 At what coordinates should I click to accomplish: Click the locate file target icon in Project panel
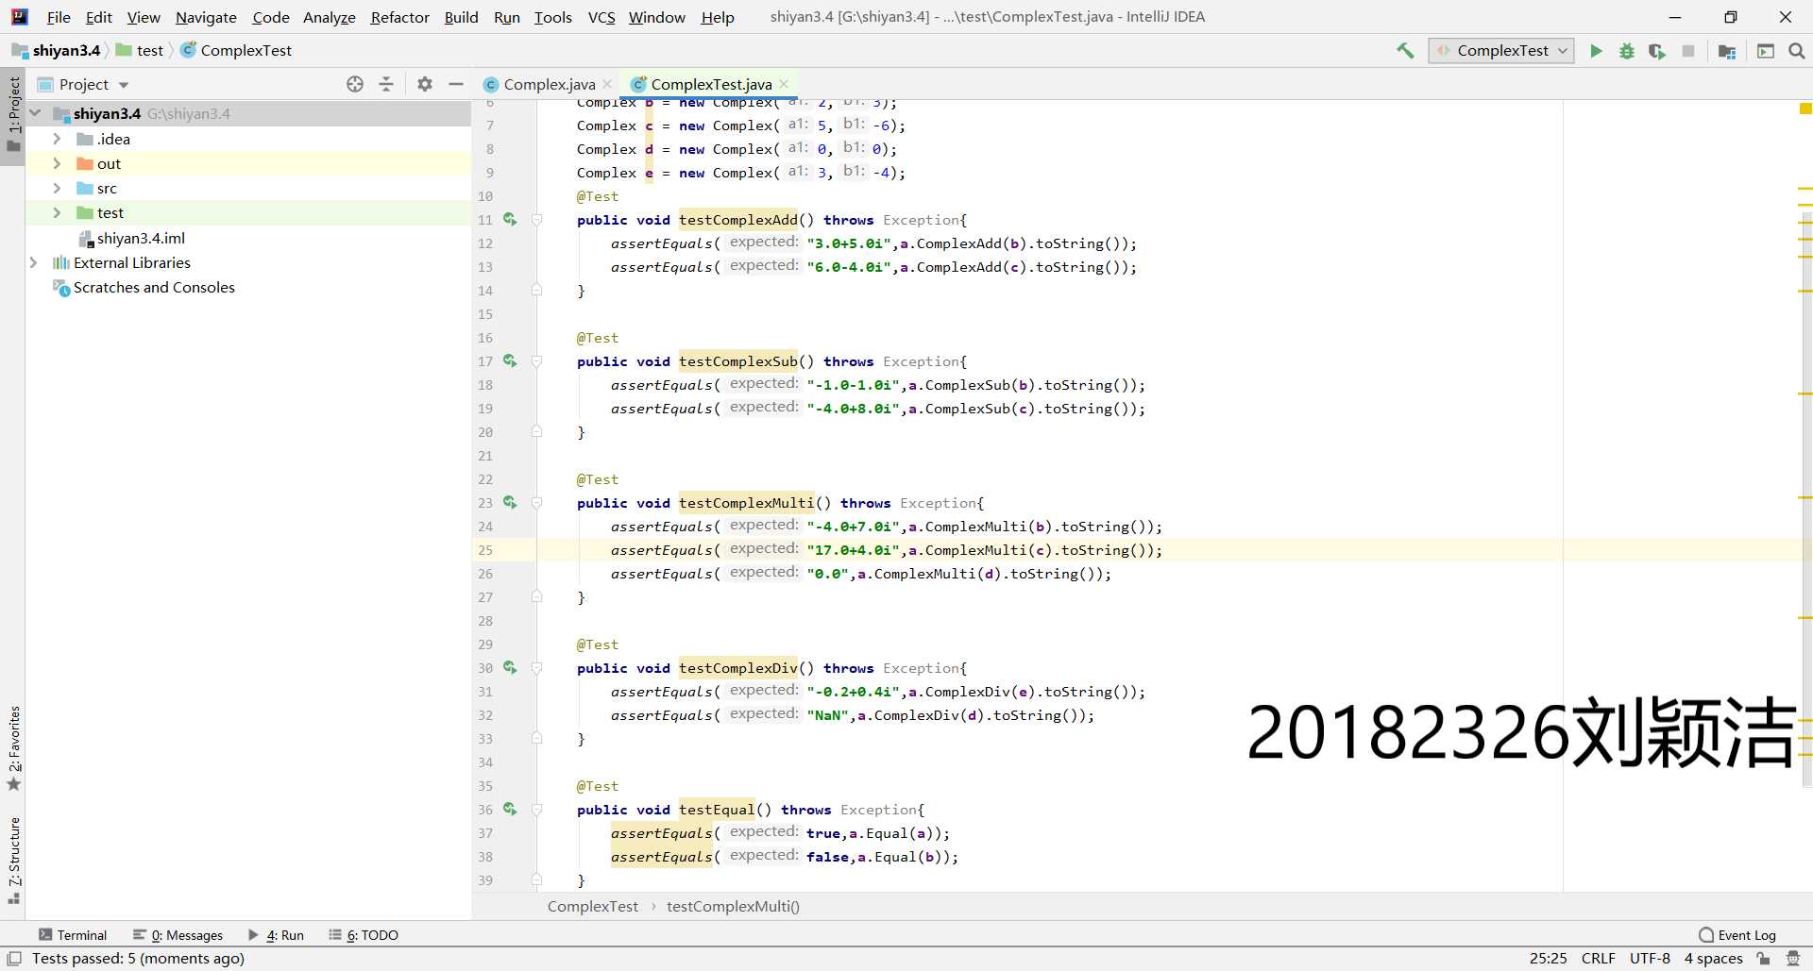click(355, 84)
